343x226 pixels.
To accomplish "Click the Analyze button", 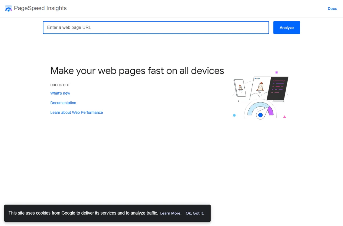I will click(x=287, y=27).
